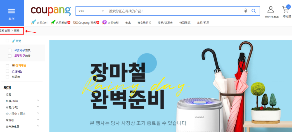Click the 凉鞋 category link
The width and height of the screenshot is (292, 132).
pos(9,95)
